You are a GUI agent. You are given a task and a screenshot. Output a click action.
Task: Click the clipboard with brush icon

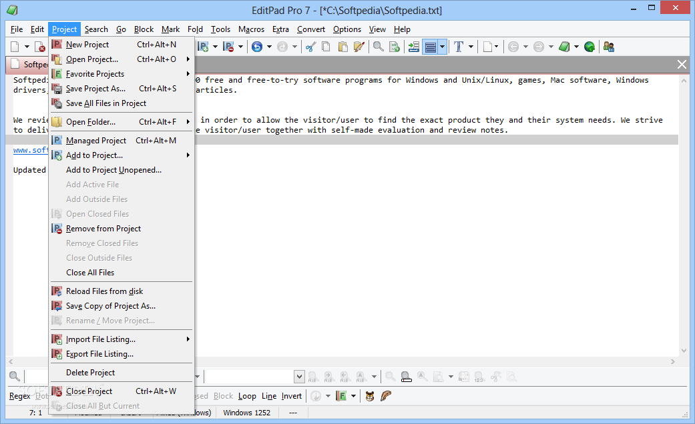coord(359,47)
